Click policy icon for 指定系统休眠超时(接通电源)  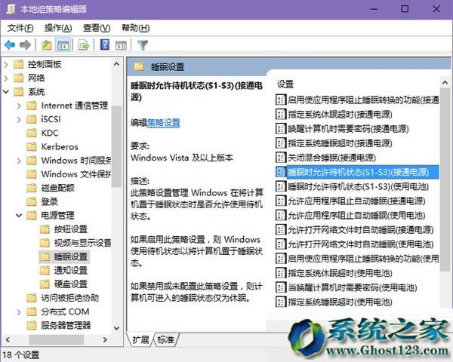(x=281, y=115)
